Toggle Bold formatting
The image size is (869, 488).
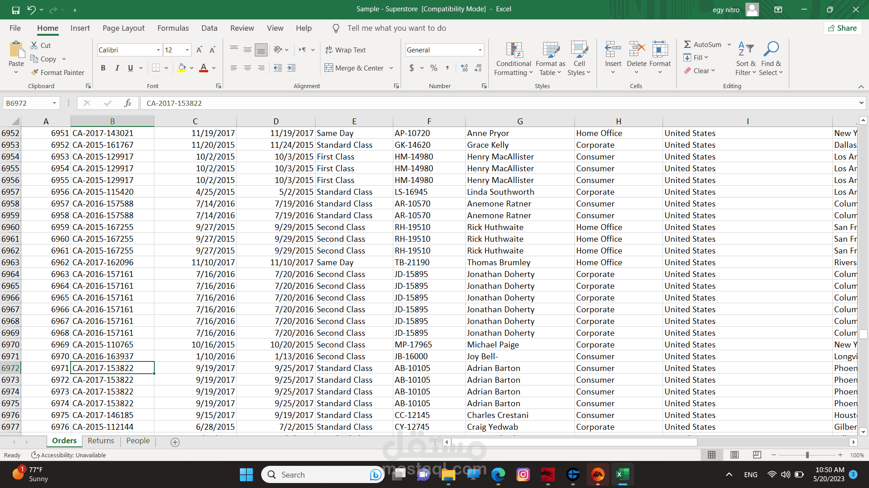click(x=103, y=68)
